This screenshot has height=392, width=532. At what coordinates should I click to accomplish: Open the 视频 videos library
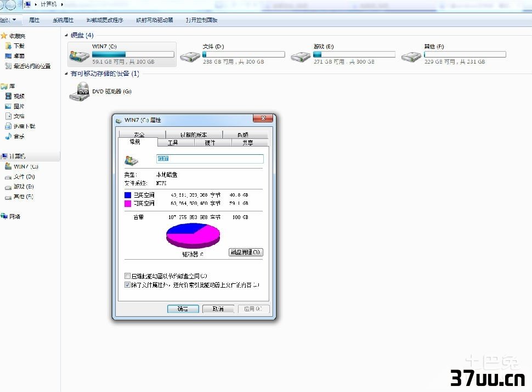point(15,96)
